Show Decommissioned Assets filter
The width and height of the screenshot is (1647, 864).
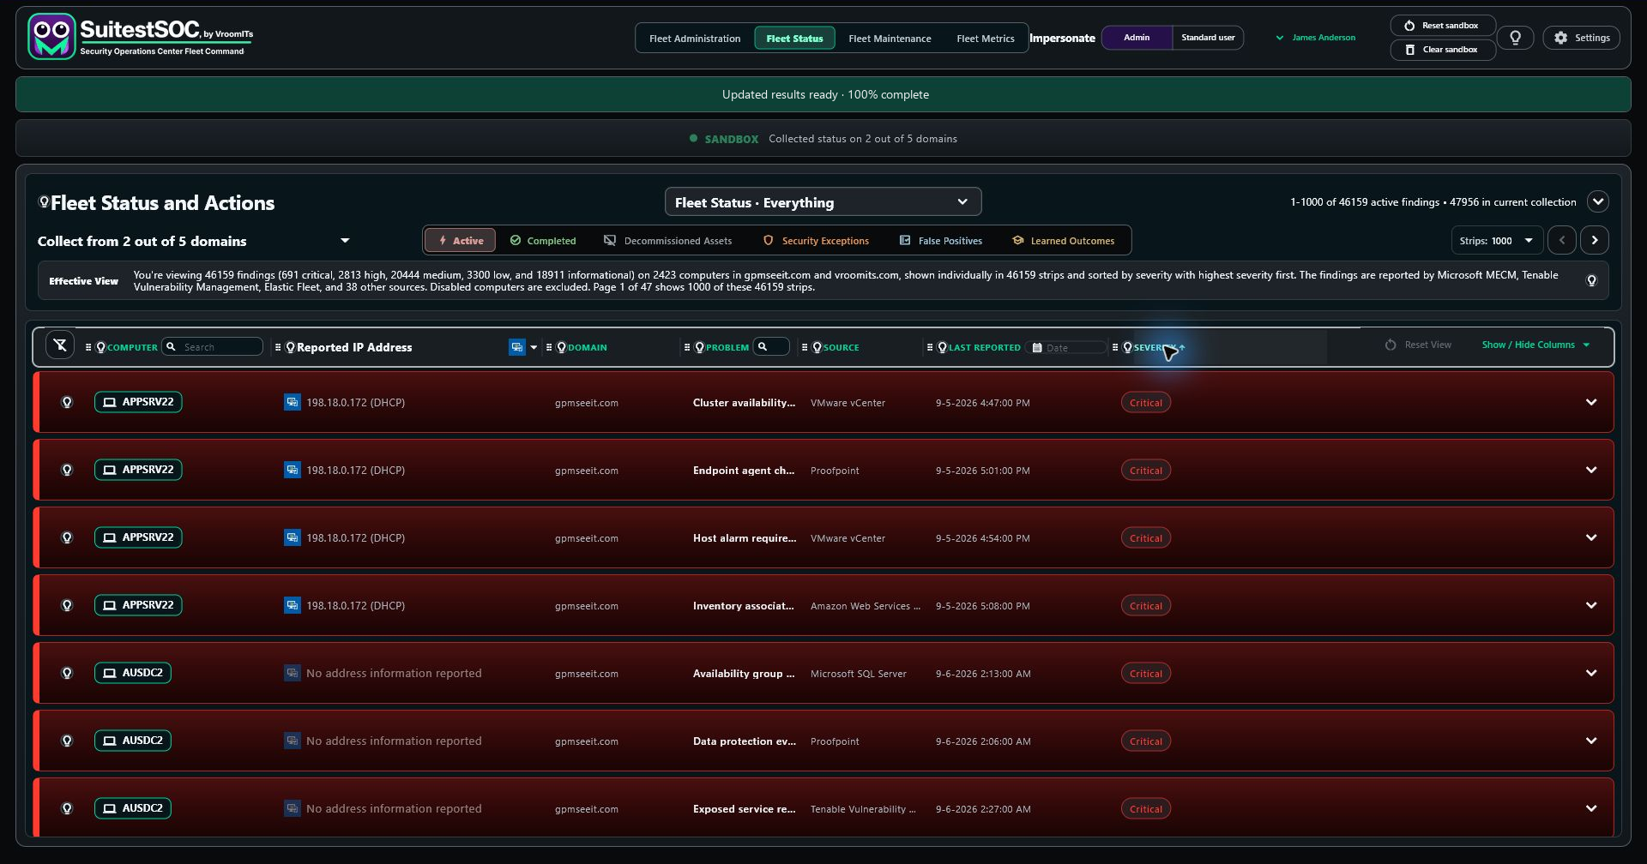coord(668,241)
